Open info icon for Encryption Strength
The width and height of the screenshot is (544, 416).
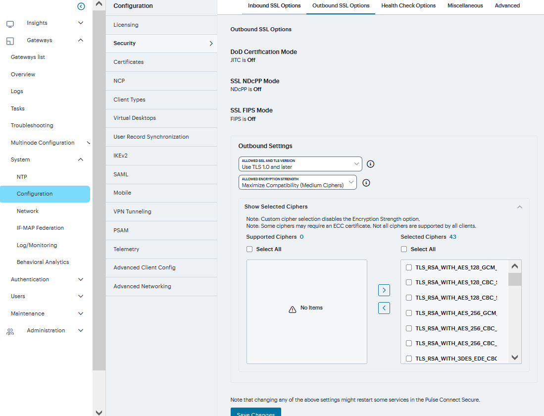pos(366,183)
